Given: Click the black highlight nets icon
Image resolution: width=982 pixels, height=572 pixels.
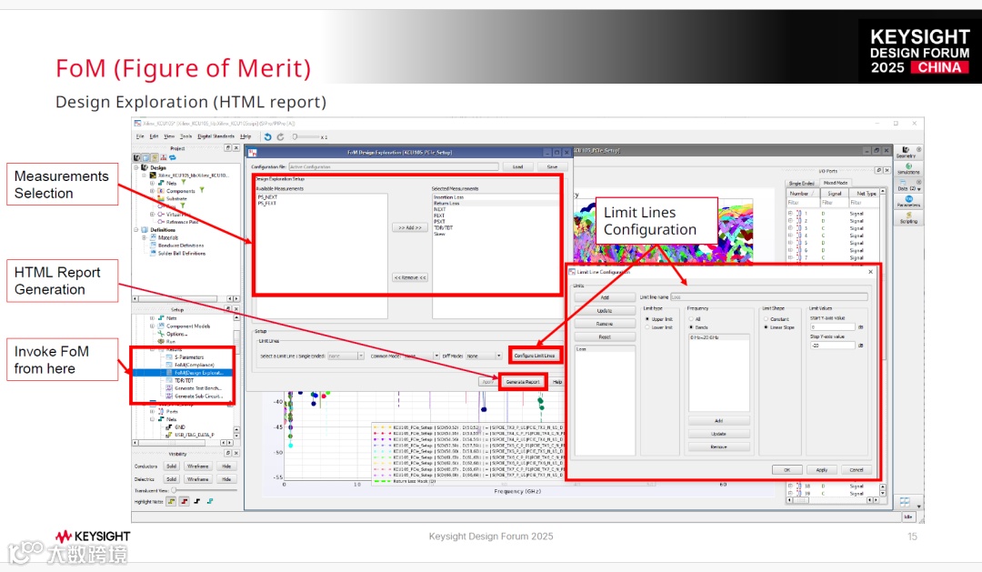Looking at the screenshot, I should tap(196, 501).
